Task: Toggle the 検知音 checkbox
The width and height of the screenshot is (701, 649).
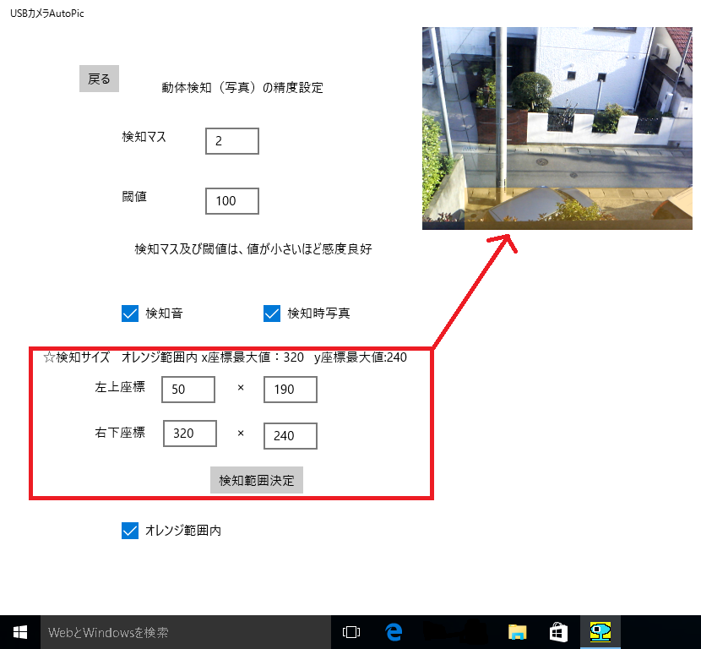Action: point(130,314)
